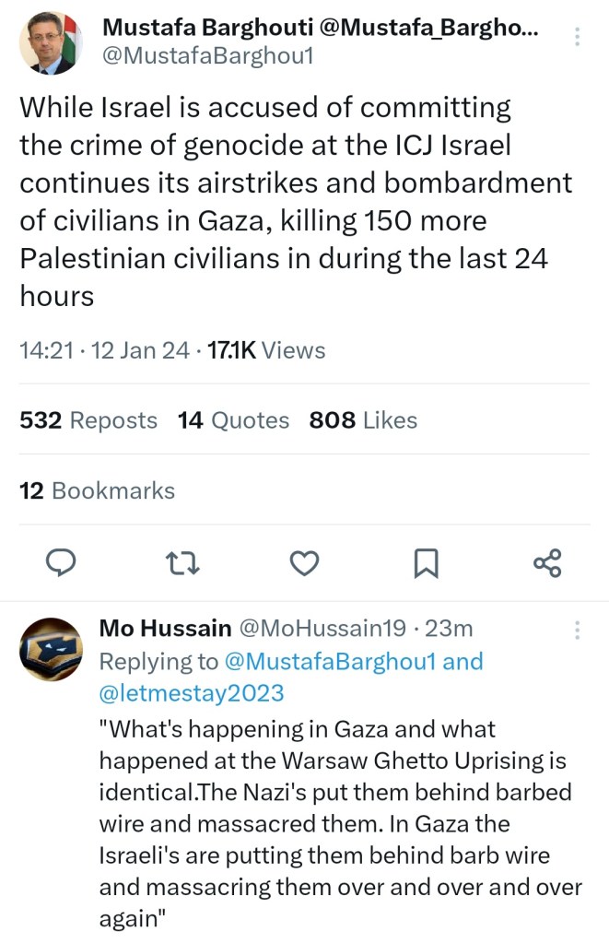The image size is (609, 943).
Task: Open the @letmestay2023 mention link
Action: pos(192,691)
